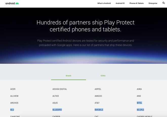Click the ALTICE brand entry

coord(56,96)
